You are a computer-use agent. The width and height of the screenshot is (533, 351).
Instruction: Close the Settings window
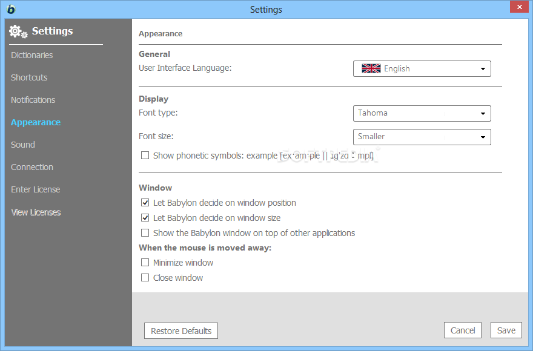pyautogui.click(x=520, y=7)
